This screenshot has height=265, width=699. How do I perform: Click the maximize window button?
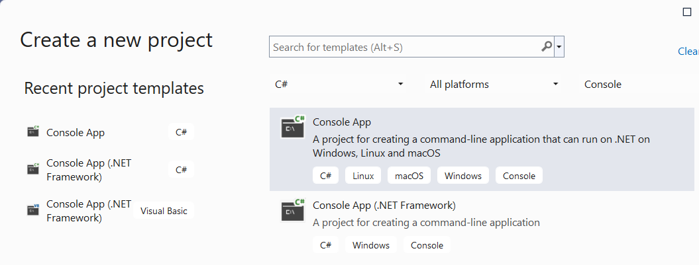coord(687,12)
